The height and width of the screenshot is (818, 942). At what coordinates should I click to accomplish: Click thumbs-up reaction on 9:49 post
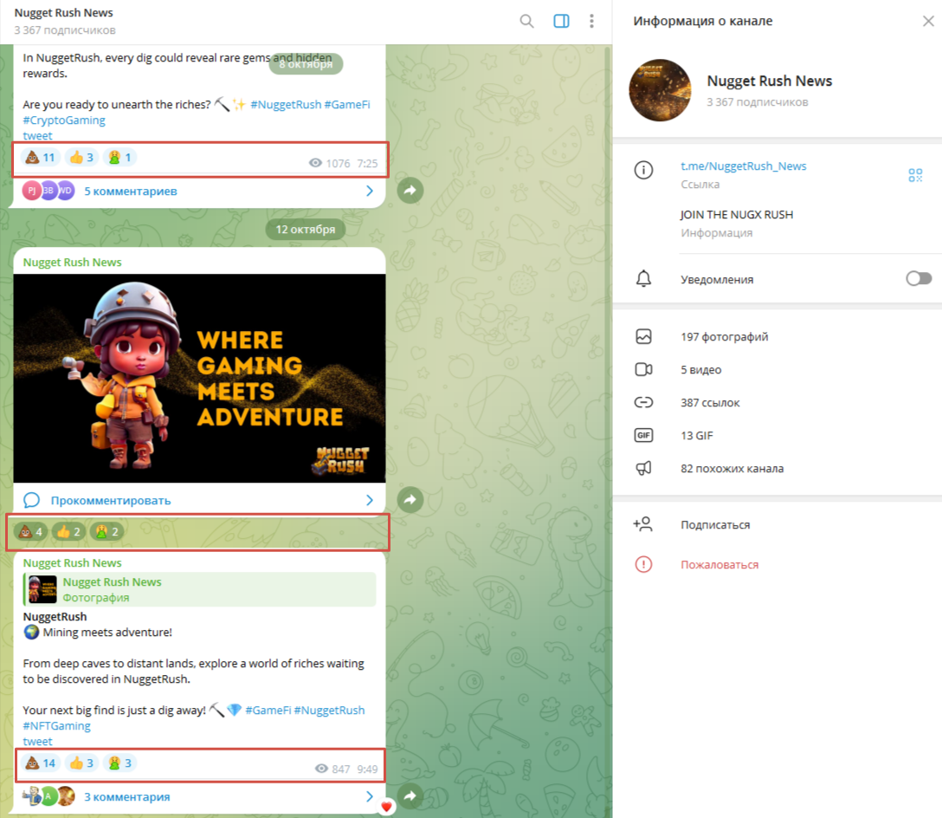81,763
